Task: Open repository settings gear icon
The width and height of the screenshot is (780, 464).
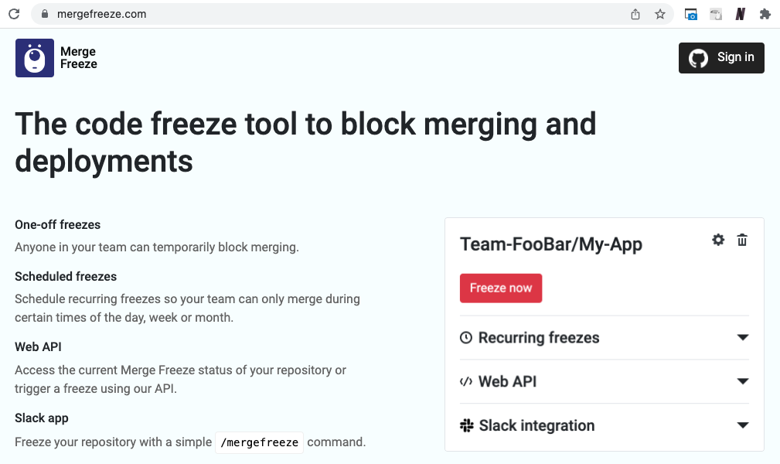Action: (718, 240)
